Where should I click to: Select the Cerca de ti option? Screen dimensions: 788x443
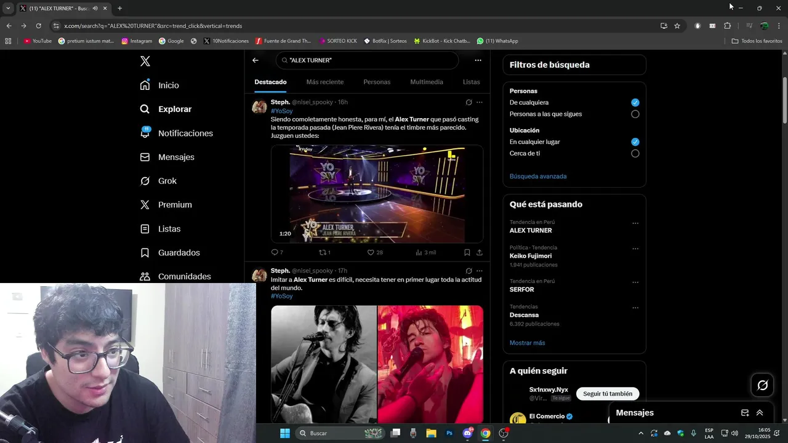click(635, 153)
